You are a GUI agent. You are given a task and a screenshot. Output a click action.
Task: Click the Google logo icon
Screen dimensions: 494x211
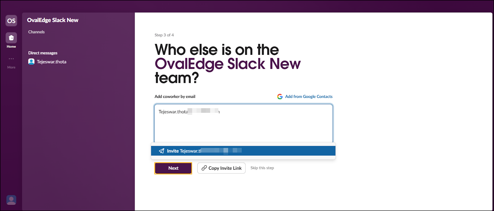coord(280,97)
